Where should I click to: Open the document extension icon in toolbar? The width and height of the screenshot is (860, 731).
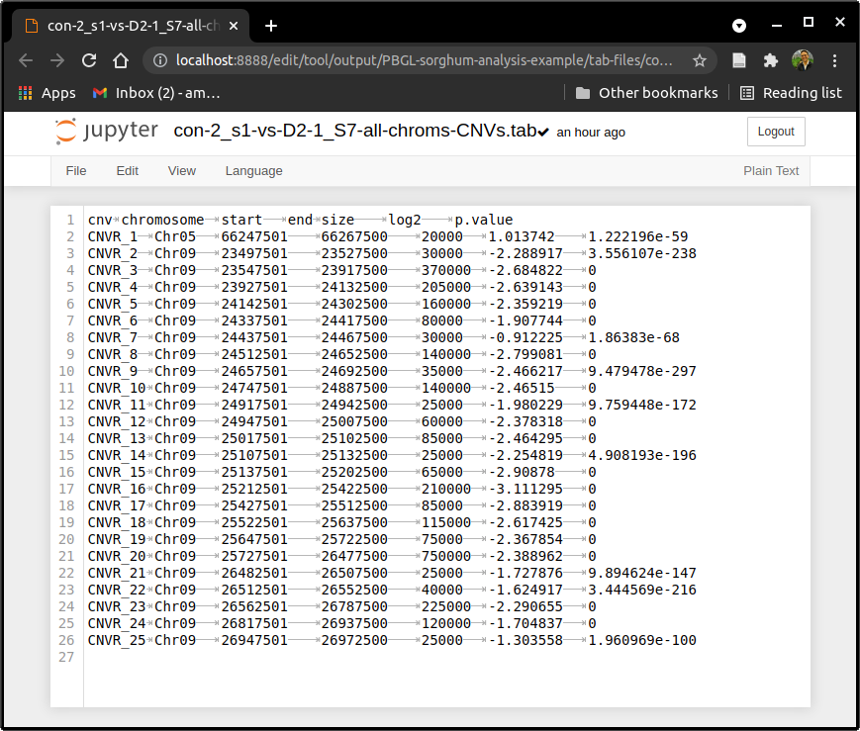click(739, 60)
